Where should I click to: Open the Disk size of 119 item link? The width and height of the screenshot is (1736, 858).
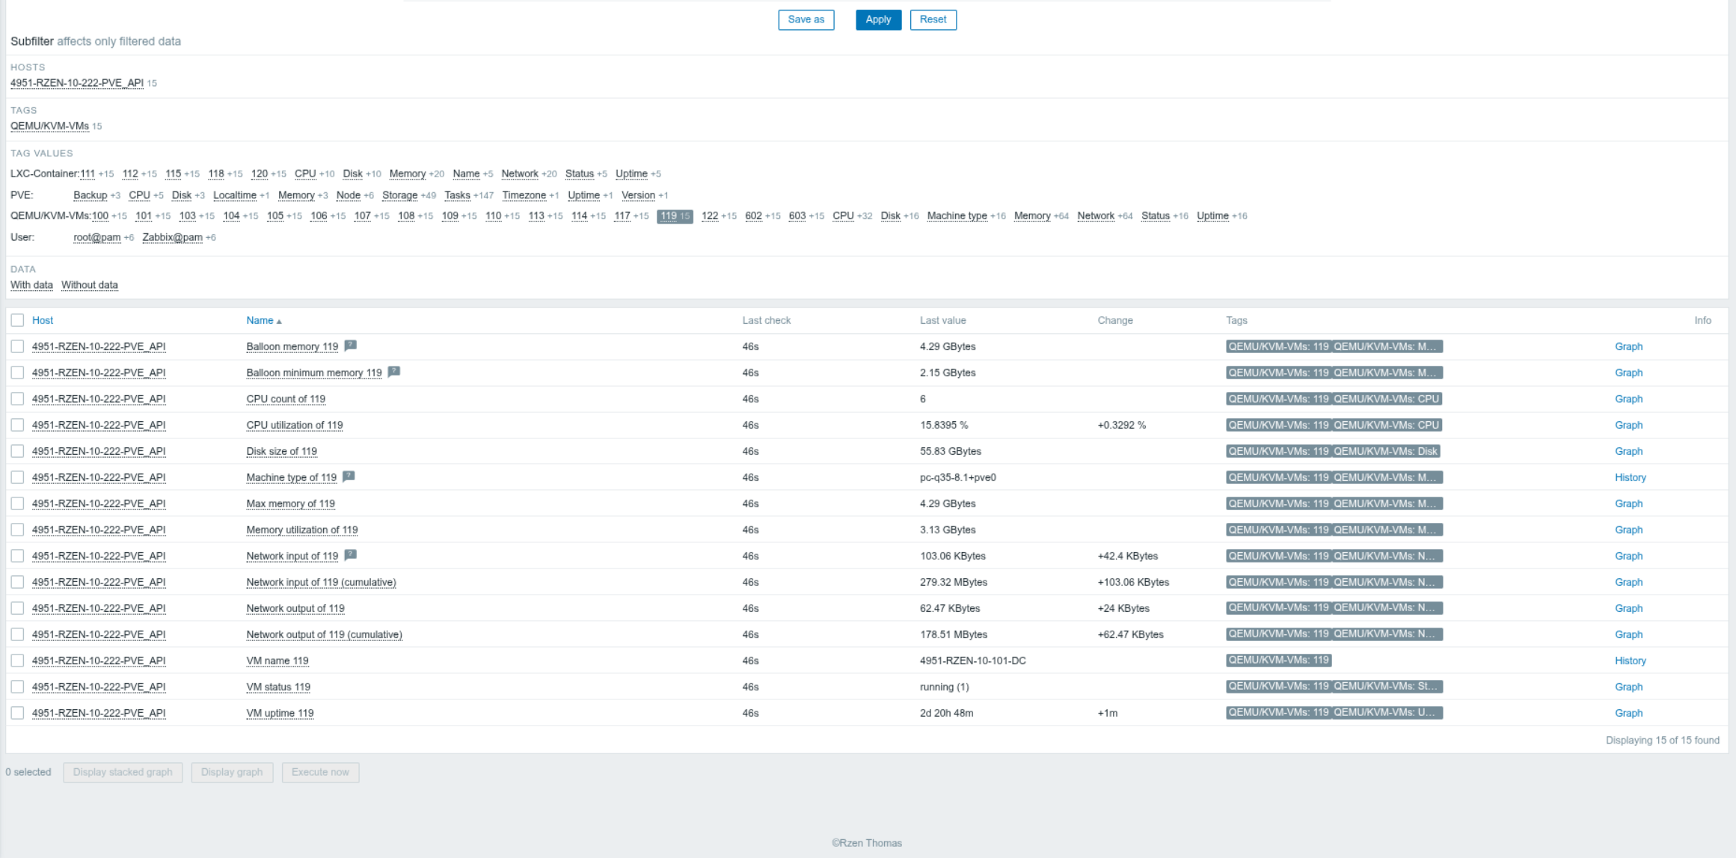[x=281, y=451]
